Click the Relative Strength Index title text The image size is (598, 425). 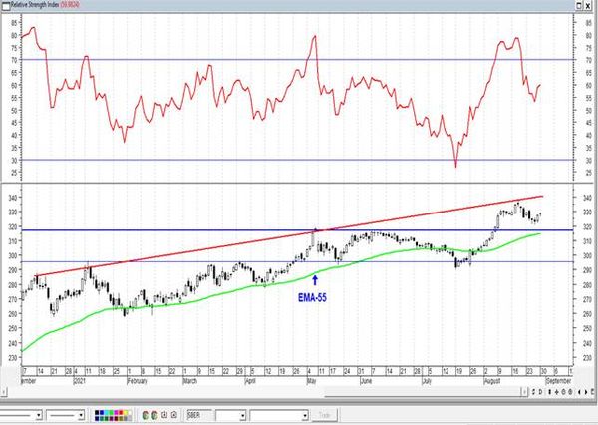pos(34,5)
